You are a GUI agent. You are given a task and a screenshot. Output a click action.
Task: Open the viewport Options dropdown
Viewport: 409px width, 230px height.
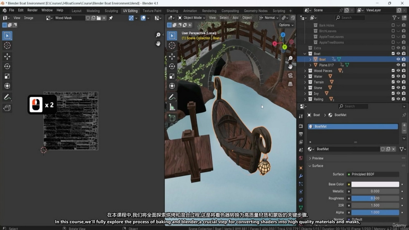tap(286, 25)
